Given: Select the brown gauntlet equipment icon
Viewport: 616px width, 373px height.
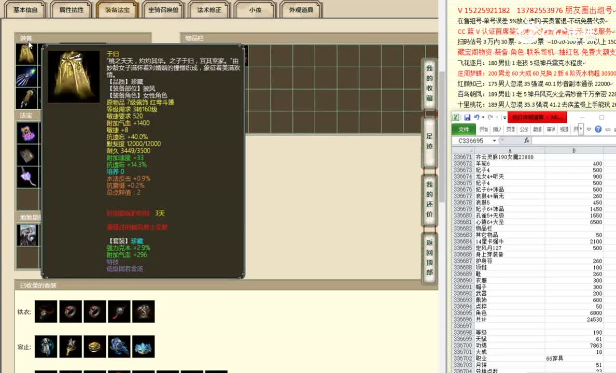Looking at the screenshot, I should coord(26,98).
